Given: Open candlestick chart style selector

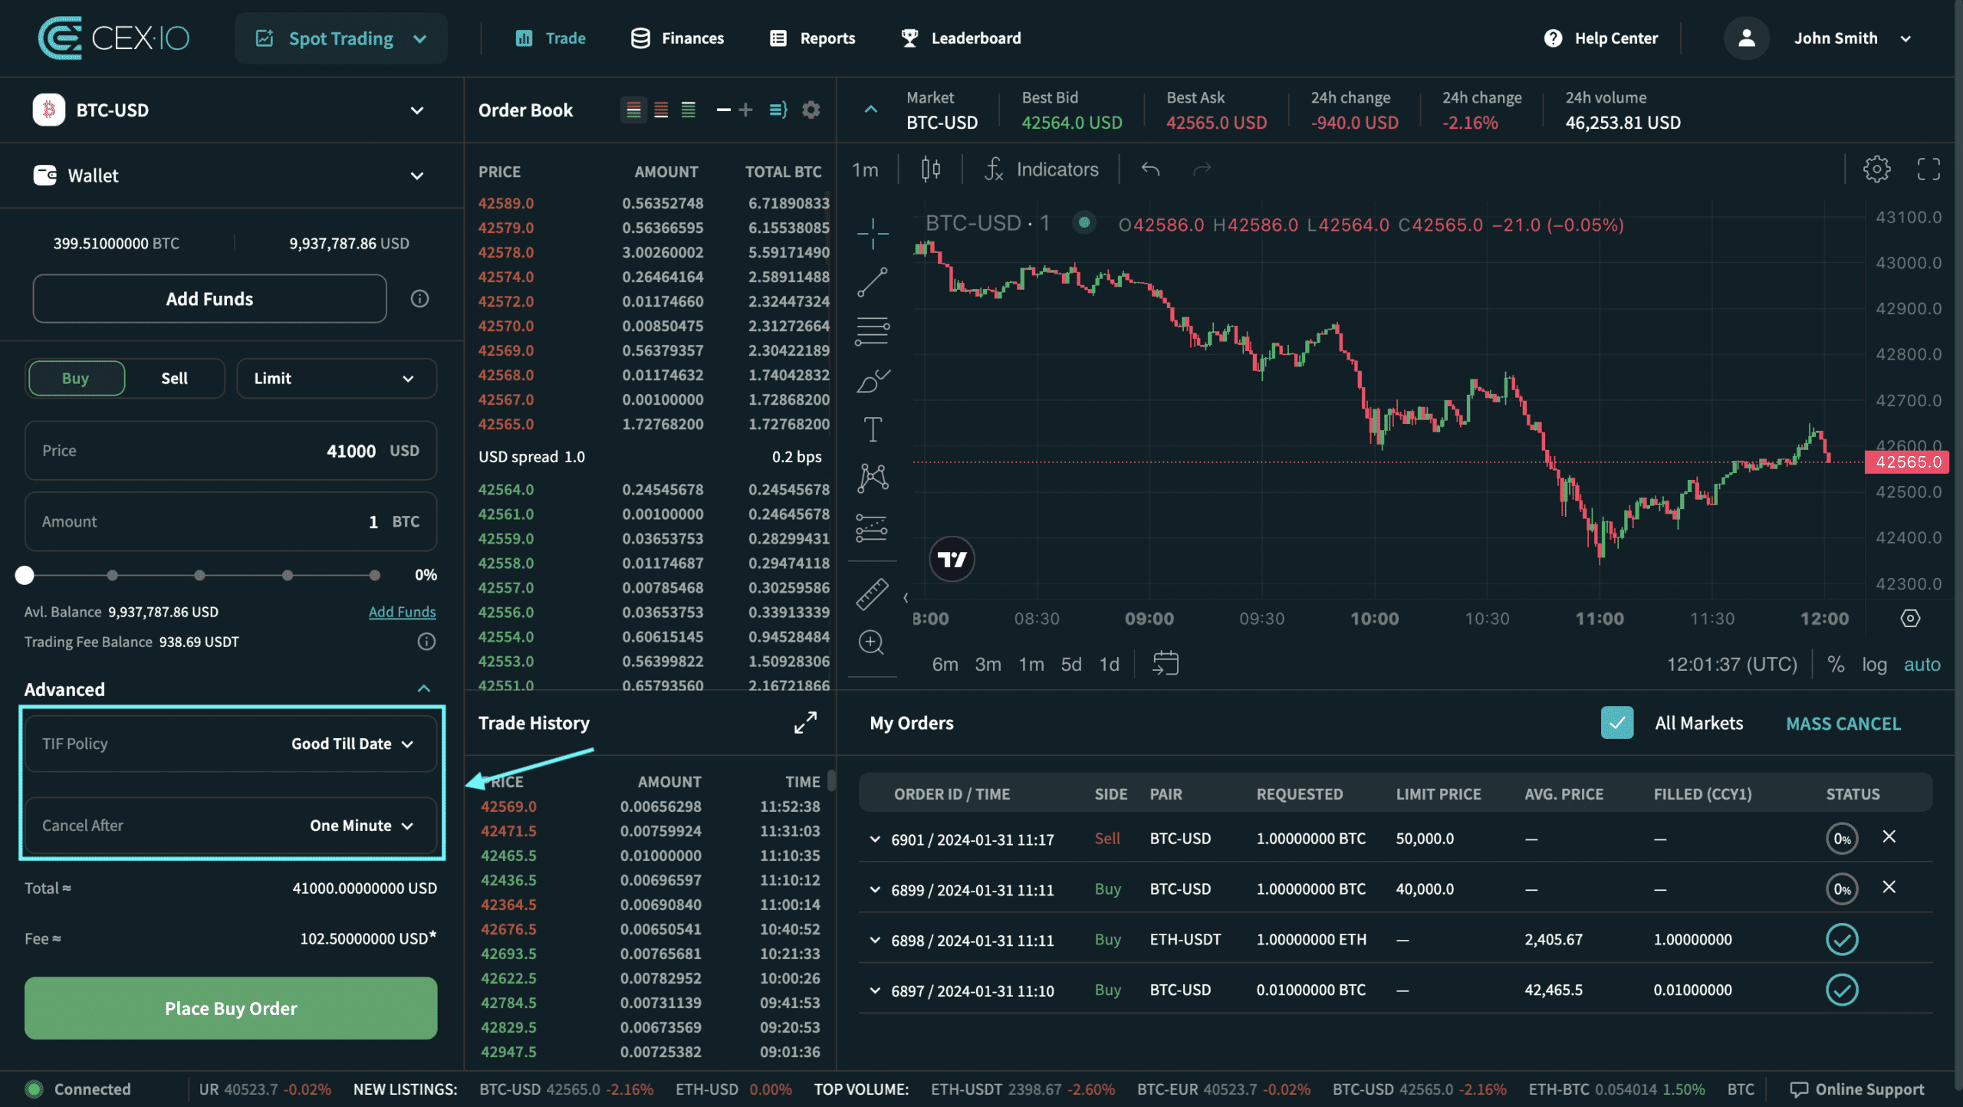Looking at the screenshot, I should click(x=930, y=169).
